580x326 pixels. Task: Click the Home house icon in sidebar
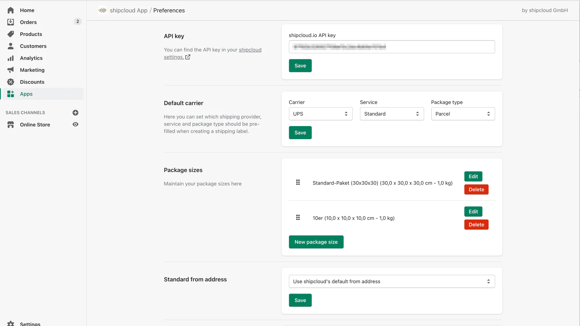coord(11,10)
